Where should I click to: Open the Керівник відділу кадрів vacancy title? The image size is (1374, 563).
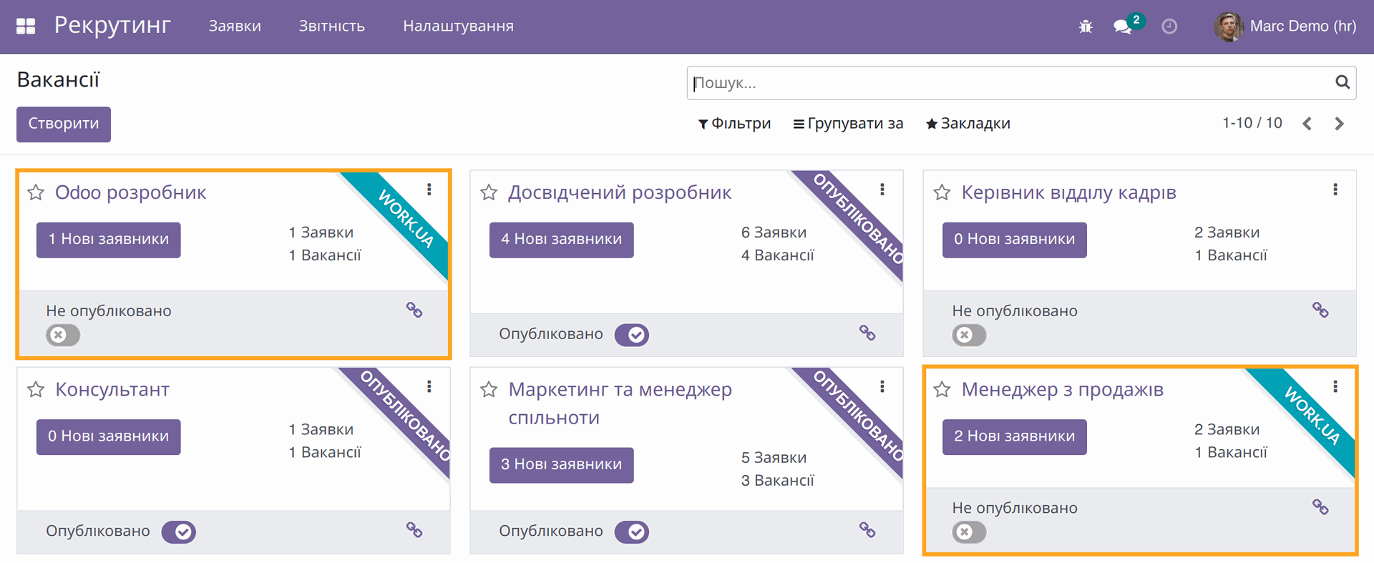[x=1069, y=192]
